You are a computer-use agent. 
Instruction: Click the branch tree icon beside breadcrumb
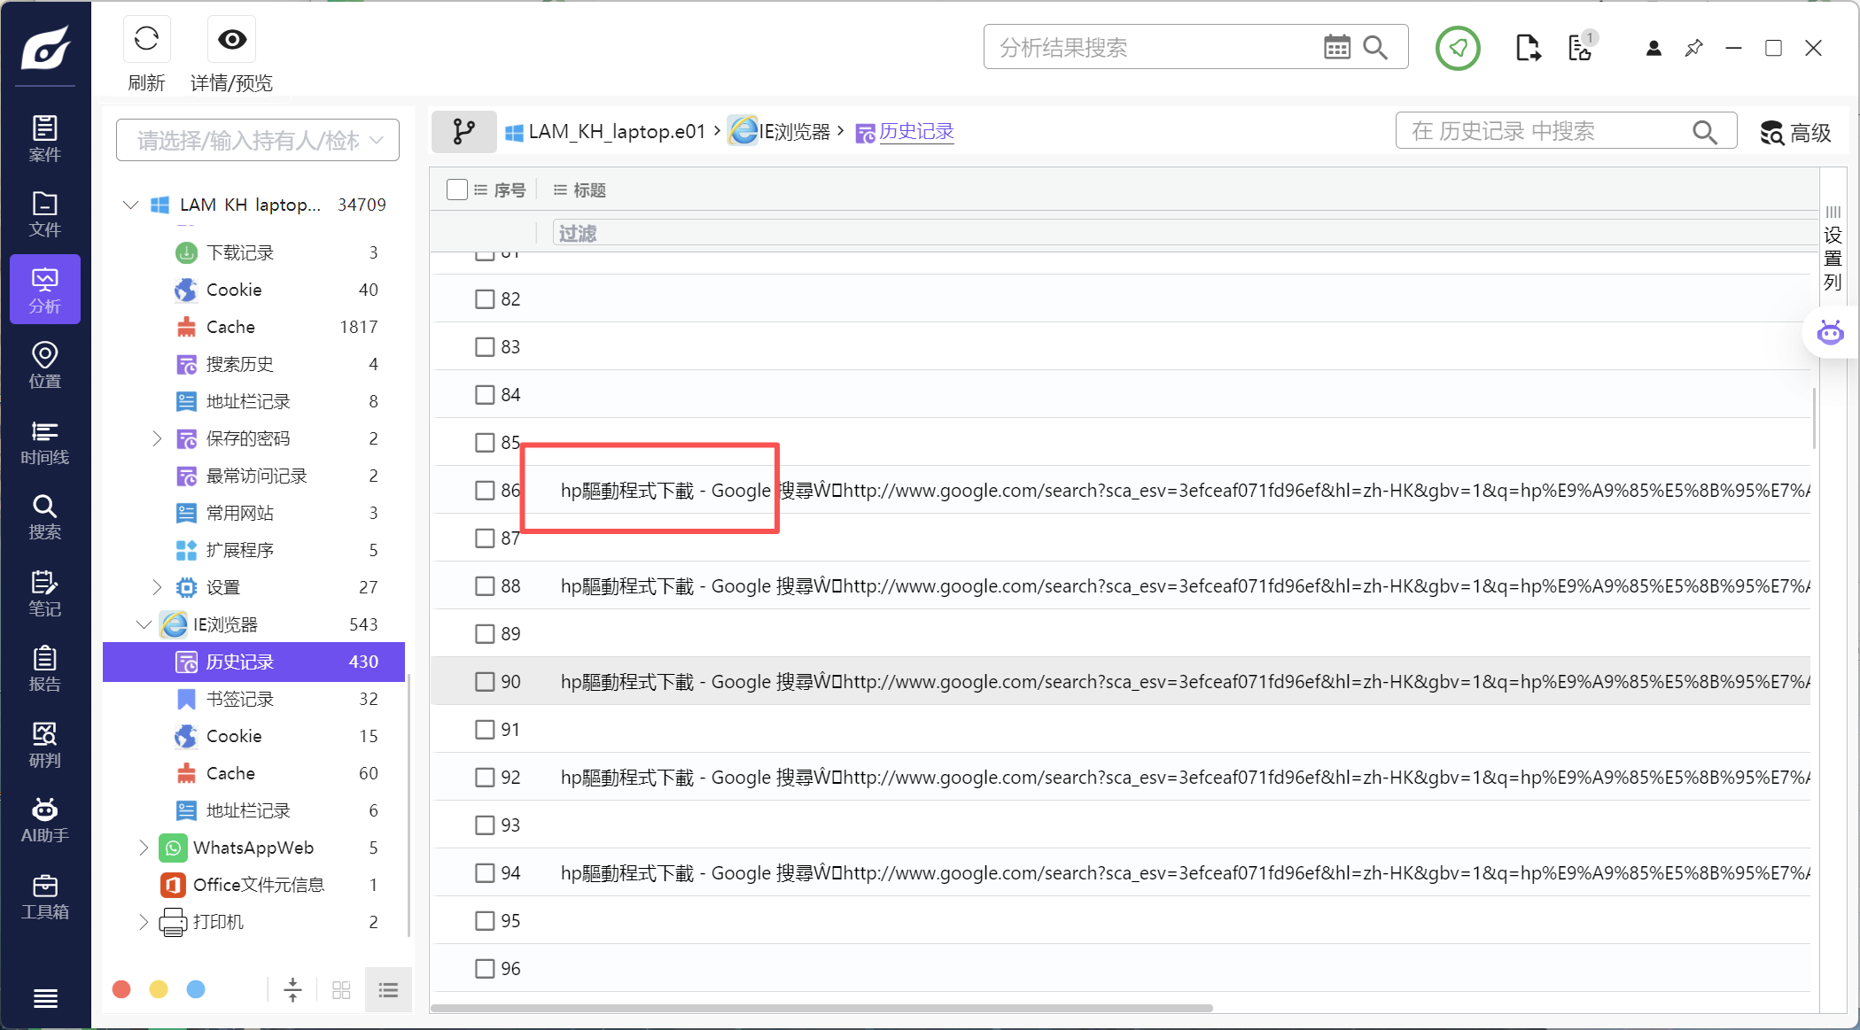463,132
